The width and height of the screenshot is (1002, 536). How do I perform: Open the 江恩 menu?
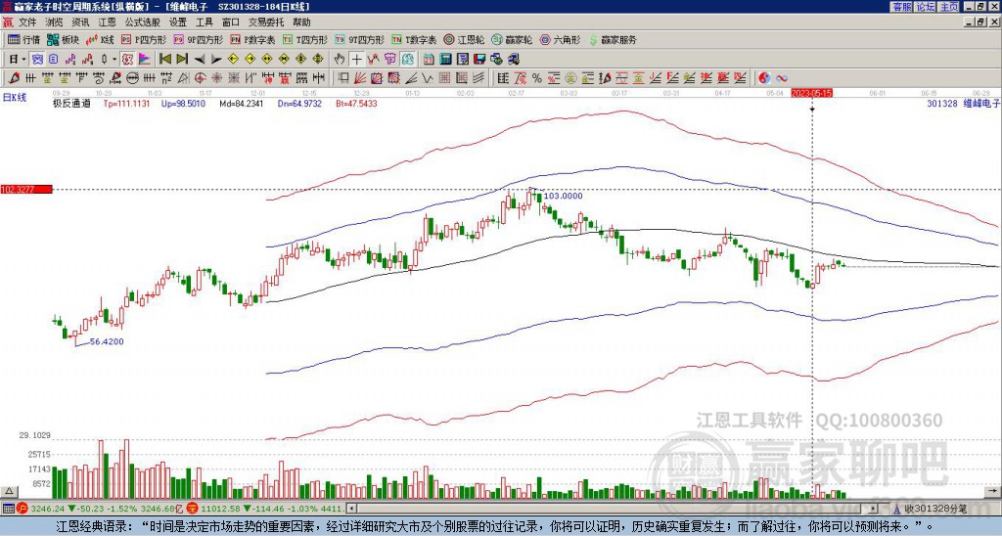[x=107, y=22]
